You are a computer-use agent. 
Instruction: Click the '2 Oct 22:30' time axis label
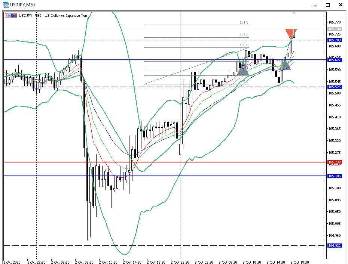(x=180, y=262)
